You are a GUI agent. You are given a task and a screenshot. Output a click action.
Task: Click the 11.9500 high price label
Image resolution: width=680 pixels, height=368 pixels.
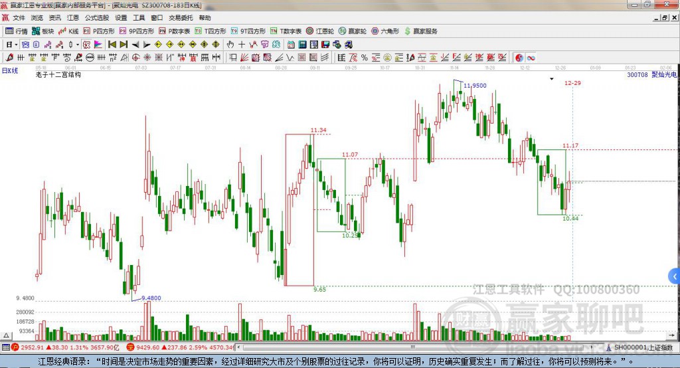(475, 86)
